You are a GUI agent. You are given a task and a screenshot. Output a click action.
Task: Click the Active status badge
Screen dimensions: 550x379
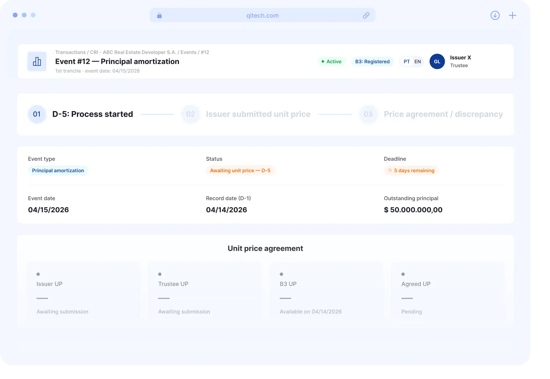332,61
